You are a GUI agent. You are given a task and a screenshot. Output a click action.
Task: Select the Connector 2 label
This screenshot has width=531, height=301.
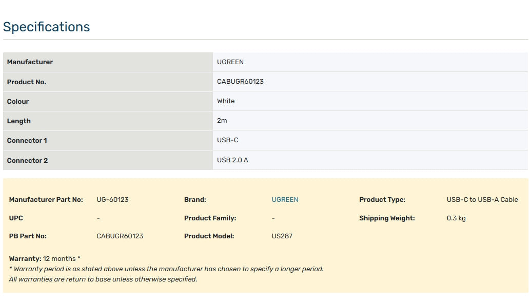pos(27,161)
